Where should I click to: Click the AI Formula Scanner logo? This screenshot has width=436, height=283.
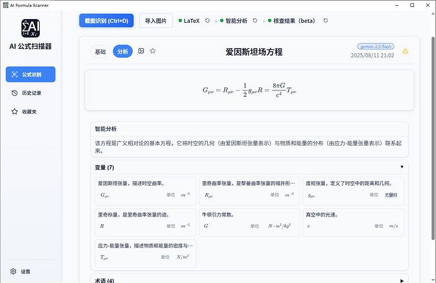pos(30,28)
